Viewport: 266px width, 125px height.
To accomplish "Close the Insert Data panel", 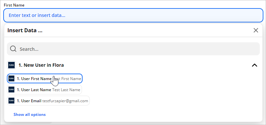I will (x=256, y=31).
